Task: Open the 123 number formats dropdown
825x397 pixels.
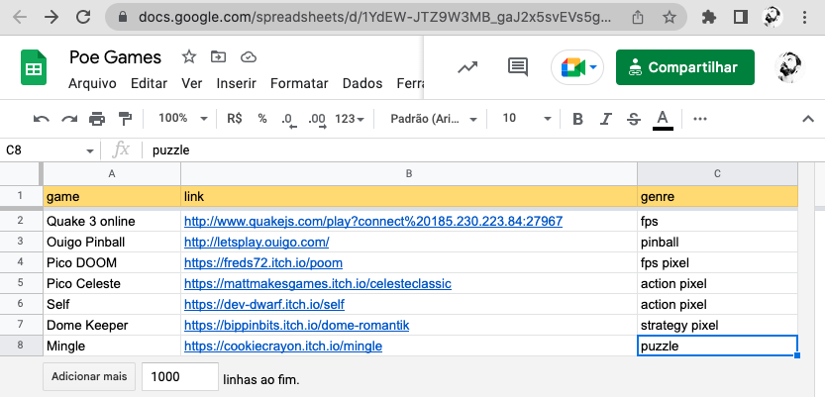Action: coord(350,120)
